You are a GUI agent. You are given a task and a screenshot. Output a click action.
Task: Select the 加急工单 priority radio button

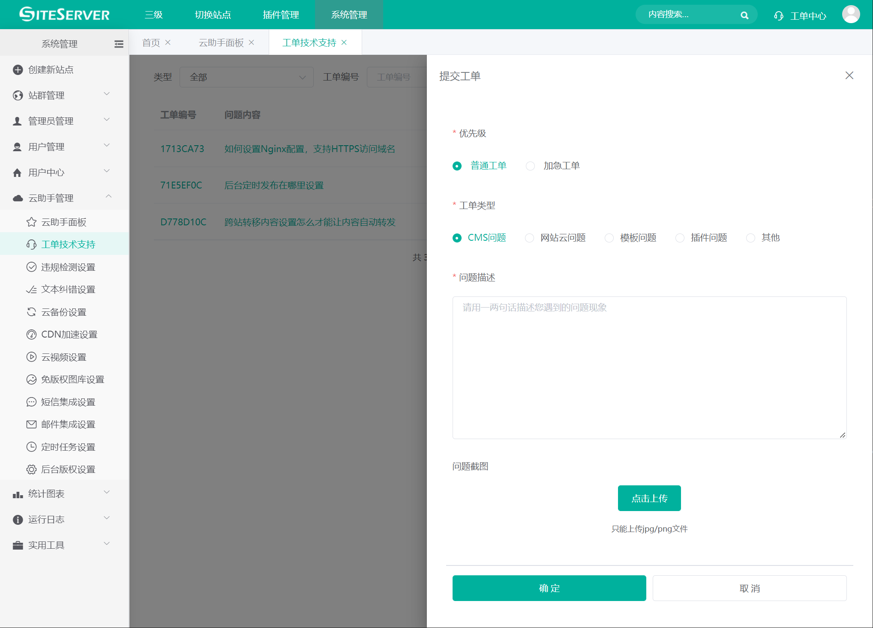click(x=530, y=166)
